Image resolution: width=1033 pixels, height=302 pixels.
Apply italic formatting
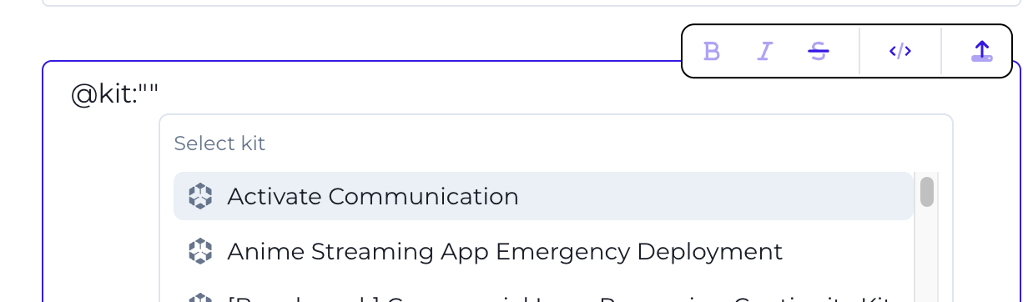(764, 52)
